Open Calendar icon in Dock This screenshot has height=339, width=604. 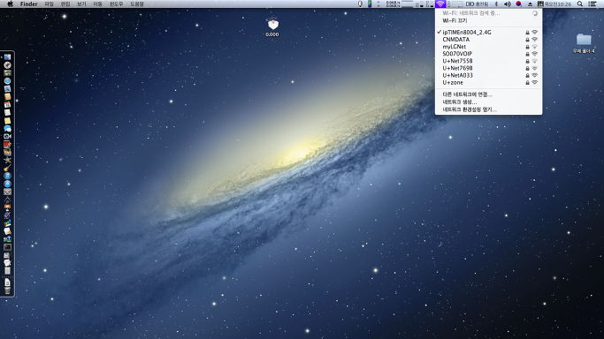pyautogui.click(x=7, y=104)
